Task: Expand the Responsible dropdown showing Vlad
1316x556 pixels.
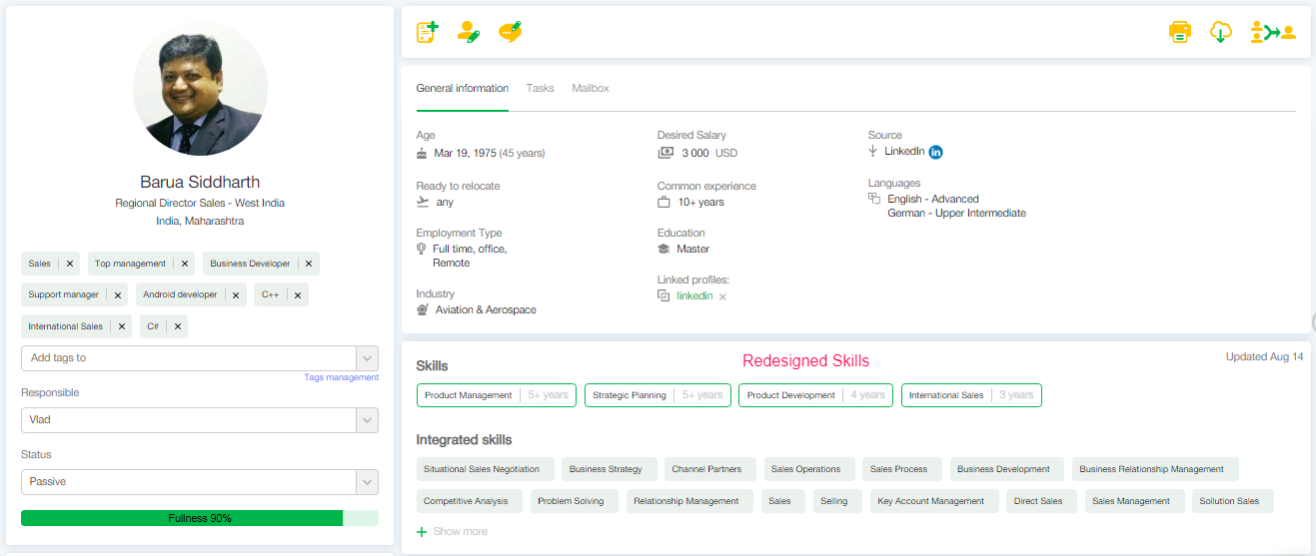Action: pos(367,420)
